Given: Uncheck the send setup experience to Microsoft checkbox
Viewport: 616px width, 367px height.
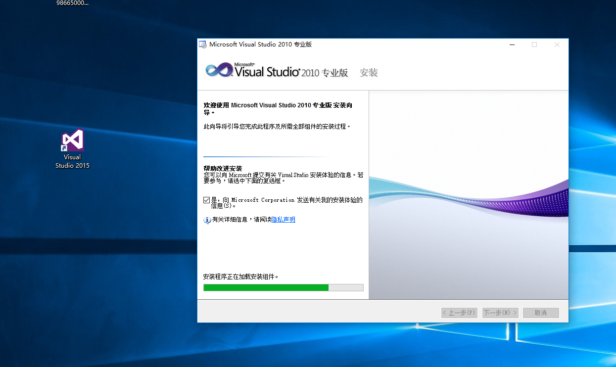Looking at the screenshot, I should click(207, 200).
